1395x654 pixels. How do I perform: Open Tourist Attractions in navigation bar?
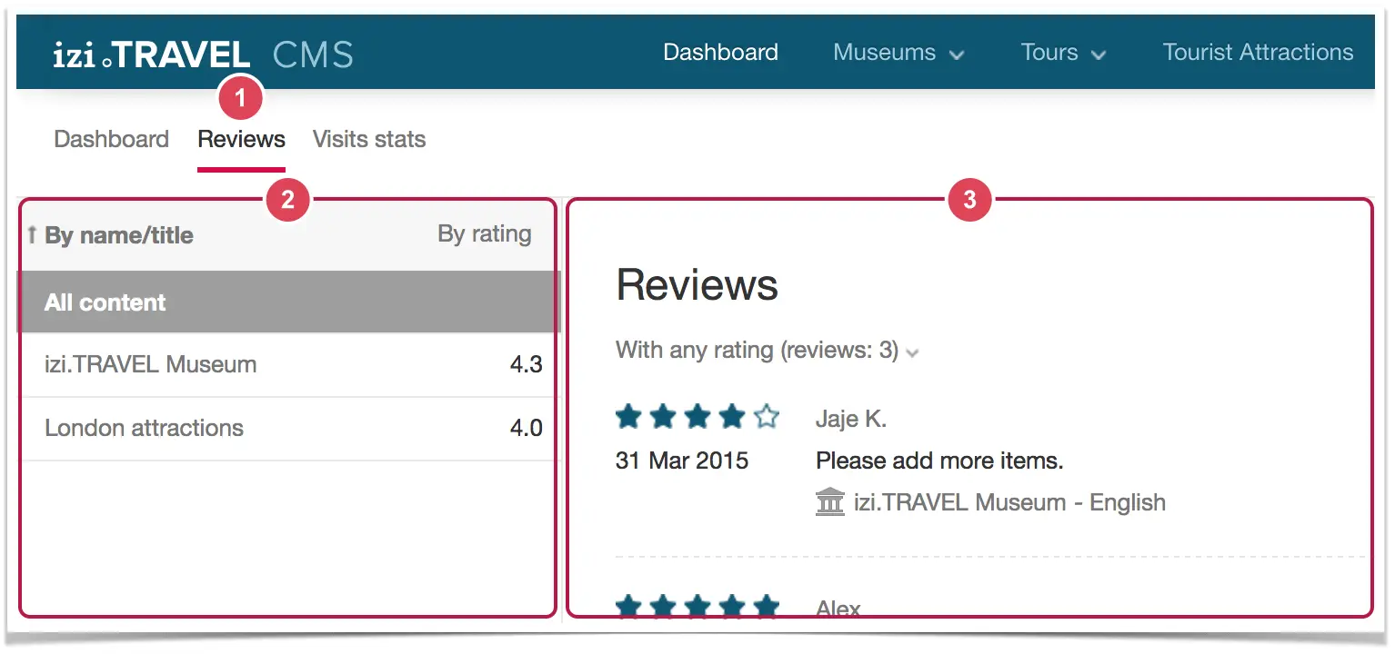click(1258, 53)
